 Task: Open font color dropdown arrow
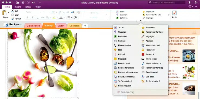pos(64,18)
